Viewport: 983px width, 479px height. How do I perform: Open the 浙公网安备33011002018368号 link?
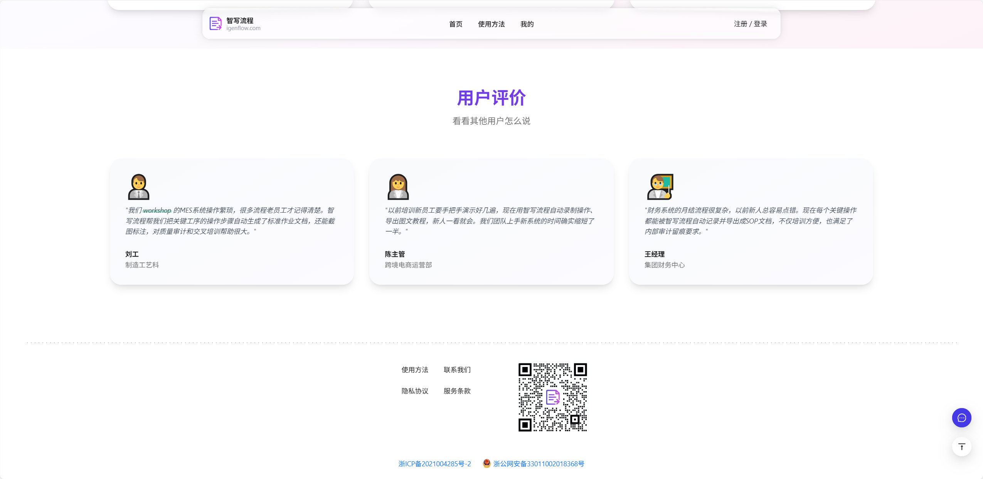539,464
